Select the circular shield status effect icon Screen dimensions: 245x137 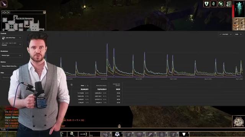(221, 4)
